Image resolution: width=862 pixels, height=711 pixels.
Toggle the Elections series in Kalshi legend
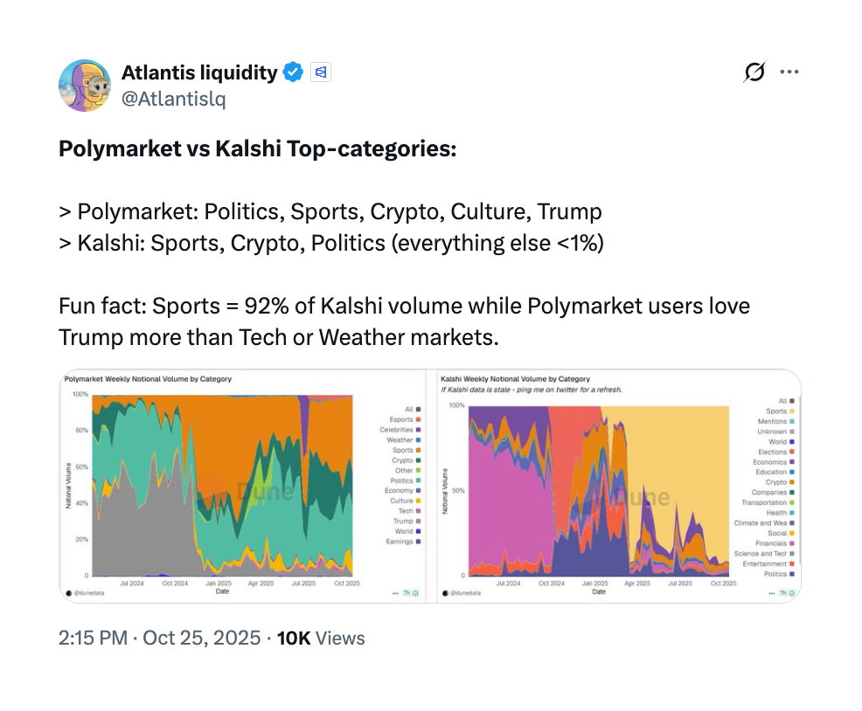772,452
